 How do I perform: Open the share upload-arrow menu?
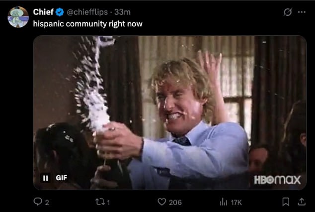tap(302, 202)
